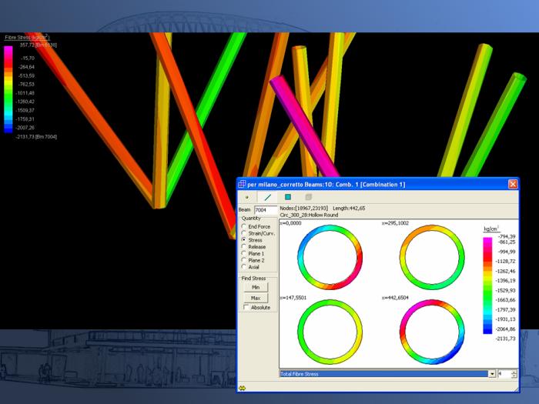
Task: Choose the Axial quantity radio button
Action: click(x=244, y=267)
